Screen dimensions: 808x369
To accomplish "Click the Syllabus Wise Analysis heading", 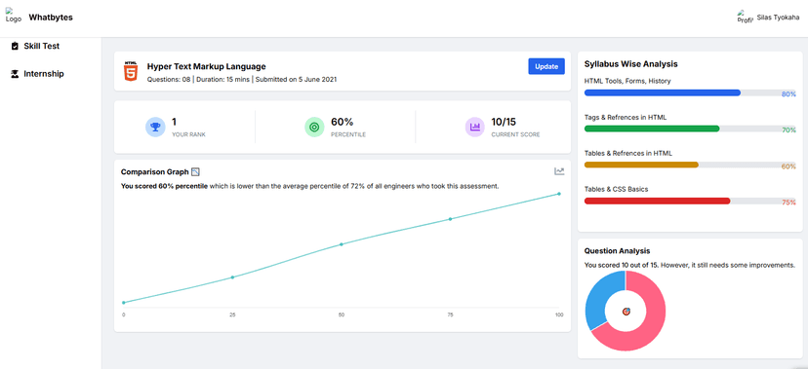I will coord(630,64).
